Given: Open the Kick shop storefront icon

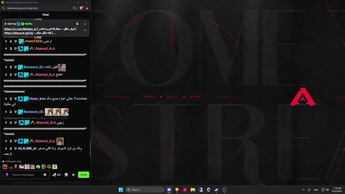Looking at the screenshot, I should click(66, 175).
